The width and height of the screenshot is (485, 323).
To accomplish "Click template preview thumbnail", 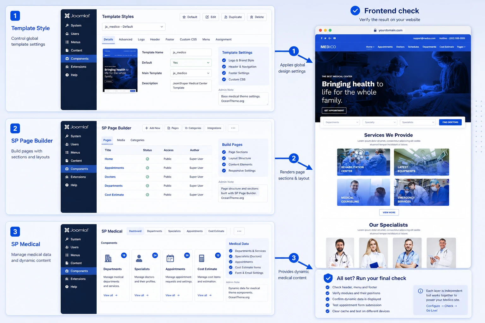I will (120, 71).
